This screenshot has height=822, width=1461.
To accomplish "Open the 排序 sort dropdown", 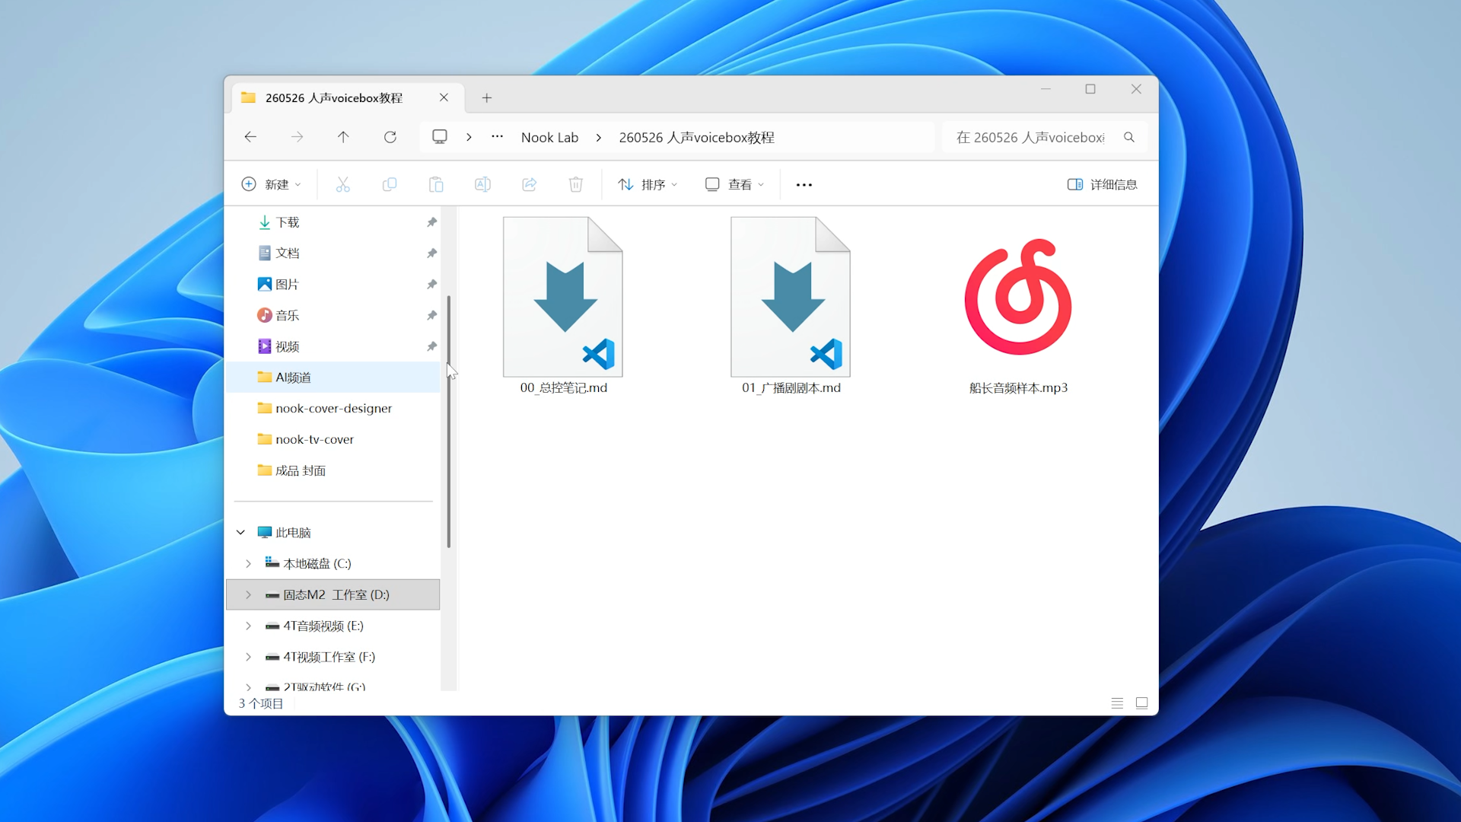I will coord(648,184).
